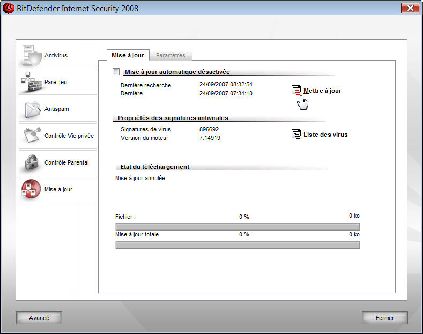Open Contrôle Vie privée icon

pos(31,136)
